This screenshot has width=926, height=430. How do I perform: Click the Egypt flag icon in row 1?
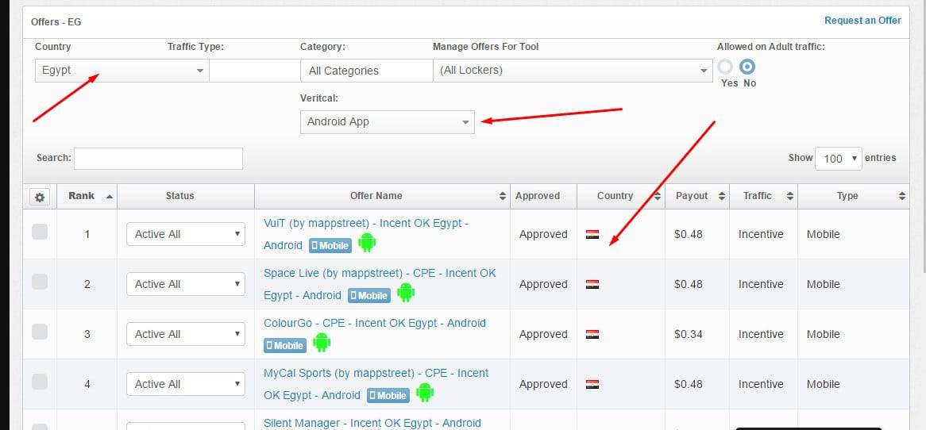click(x=592, y=235)
